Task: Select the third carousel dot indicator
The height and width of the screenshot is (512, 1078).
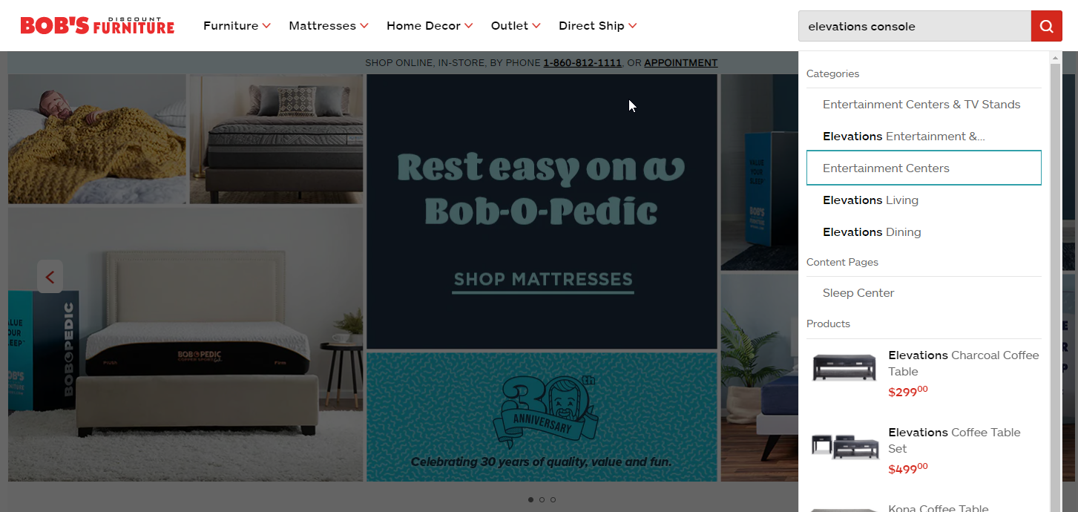Action: pos(553,500)
